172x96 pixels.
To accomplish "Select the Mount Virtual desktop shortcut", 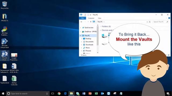I will (x=5, y=56).
